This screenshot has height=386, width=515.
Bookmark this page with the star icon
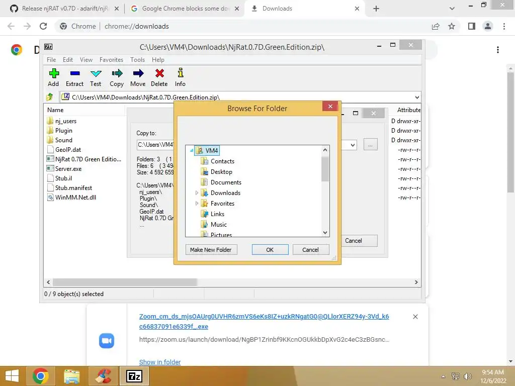[x=452, y=26]
